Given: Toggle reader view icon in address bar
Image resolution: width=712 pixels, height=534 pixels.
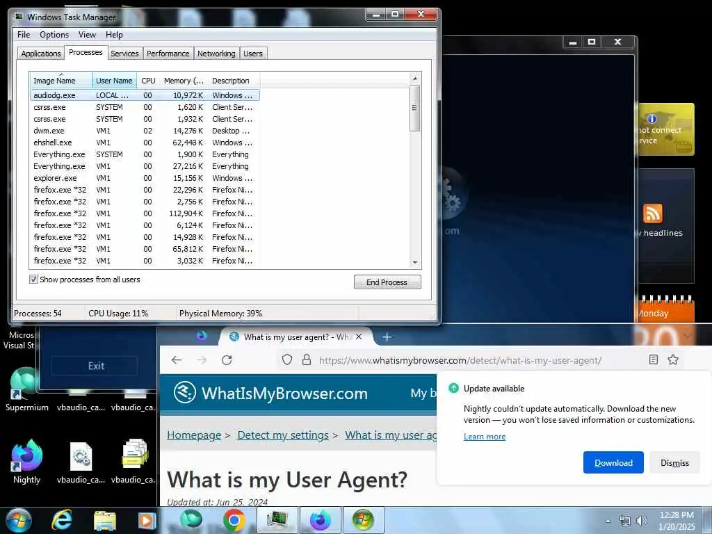Looking at the screenshot, I should [x=654, y=359].
